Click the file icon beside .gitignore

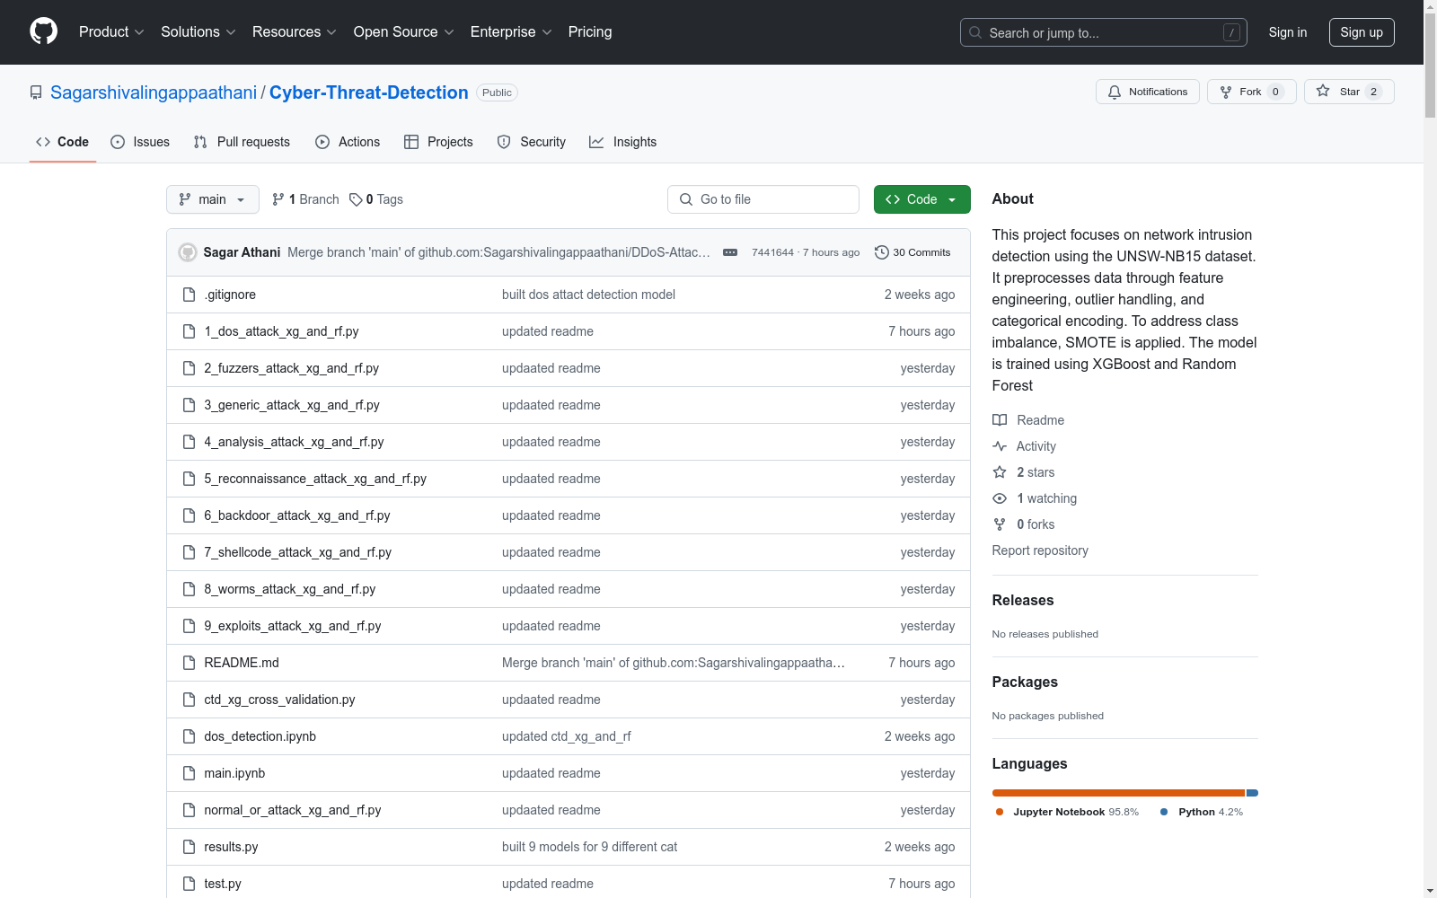coord(189,295)
